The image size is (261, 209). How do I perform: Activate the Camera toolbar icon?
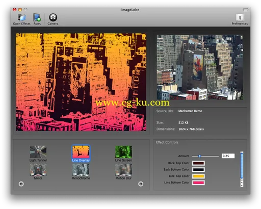(53, 17)
